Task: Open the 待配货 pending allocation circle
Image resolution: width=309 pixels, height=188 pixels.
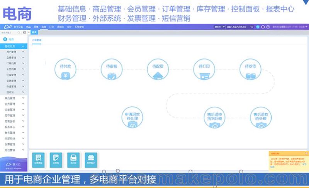Action: point(158,69)
